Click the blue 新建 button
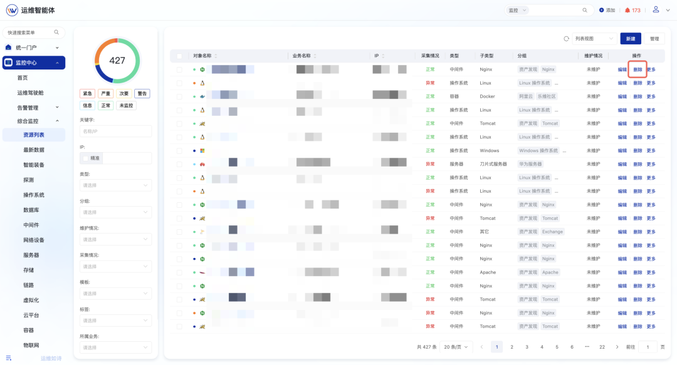The image size is (677, 365). coord(631,39)
